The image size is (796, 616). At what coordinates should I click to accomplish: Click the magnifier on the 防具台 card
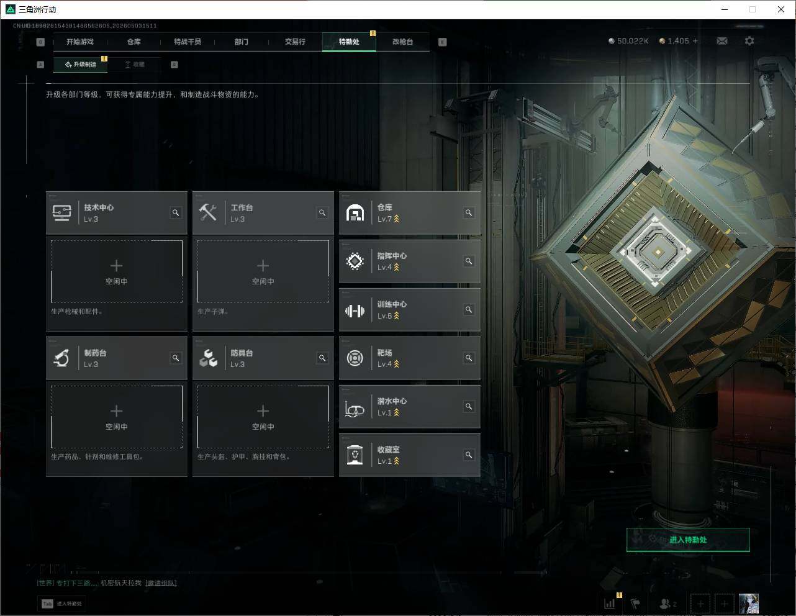pos(322,358)
